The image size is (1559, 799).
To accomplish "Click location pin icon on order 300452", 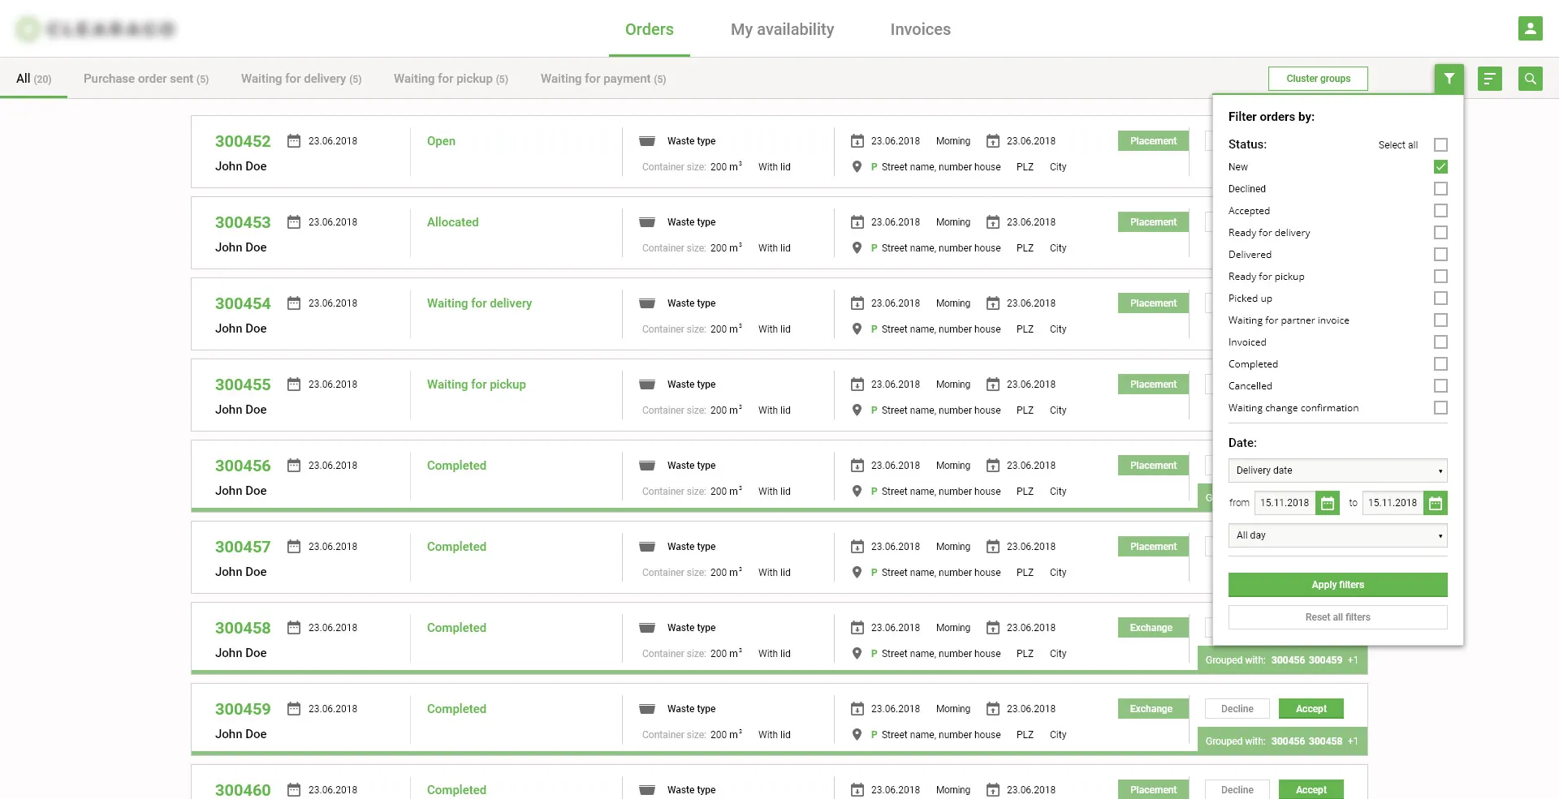I will point(857,167).
